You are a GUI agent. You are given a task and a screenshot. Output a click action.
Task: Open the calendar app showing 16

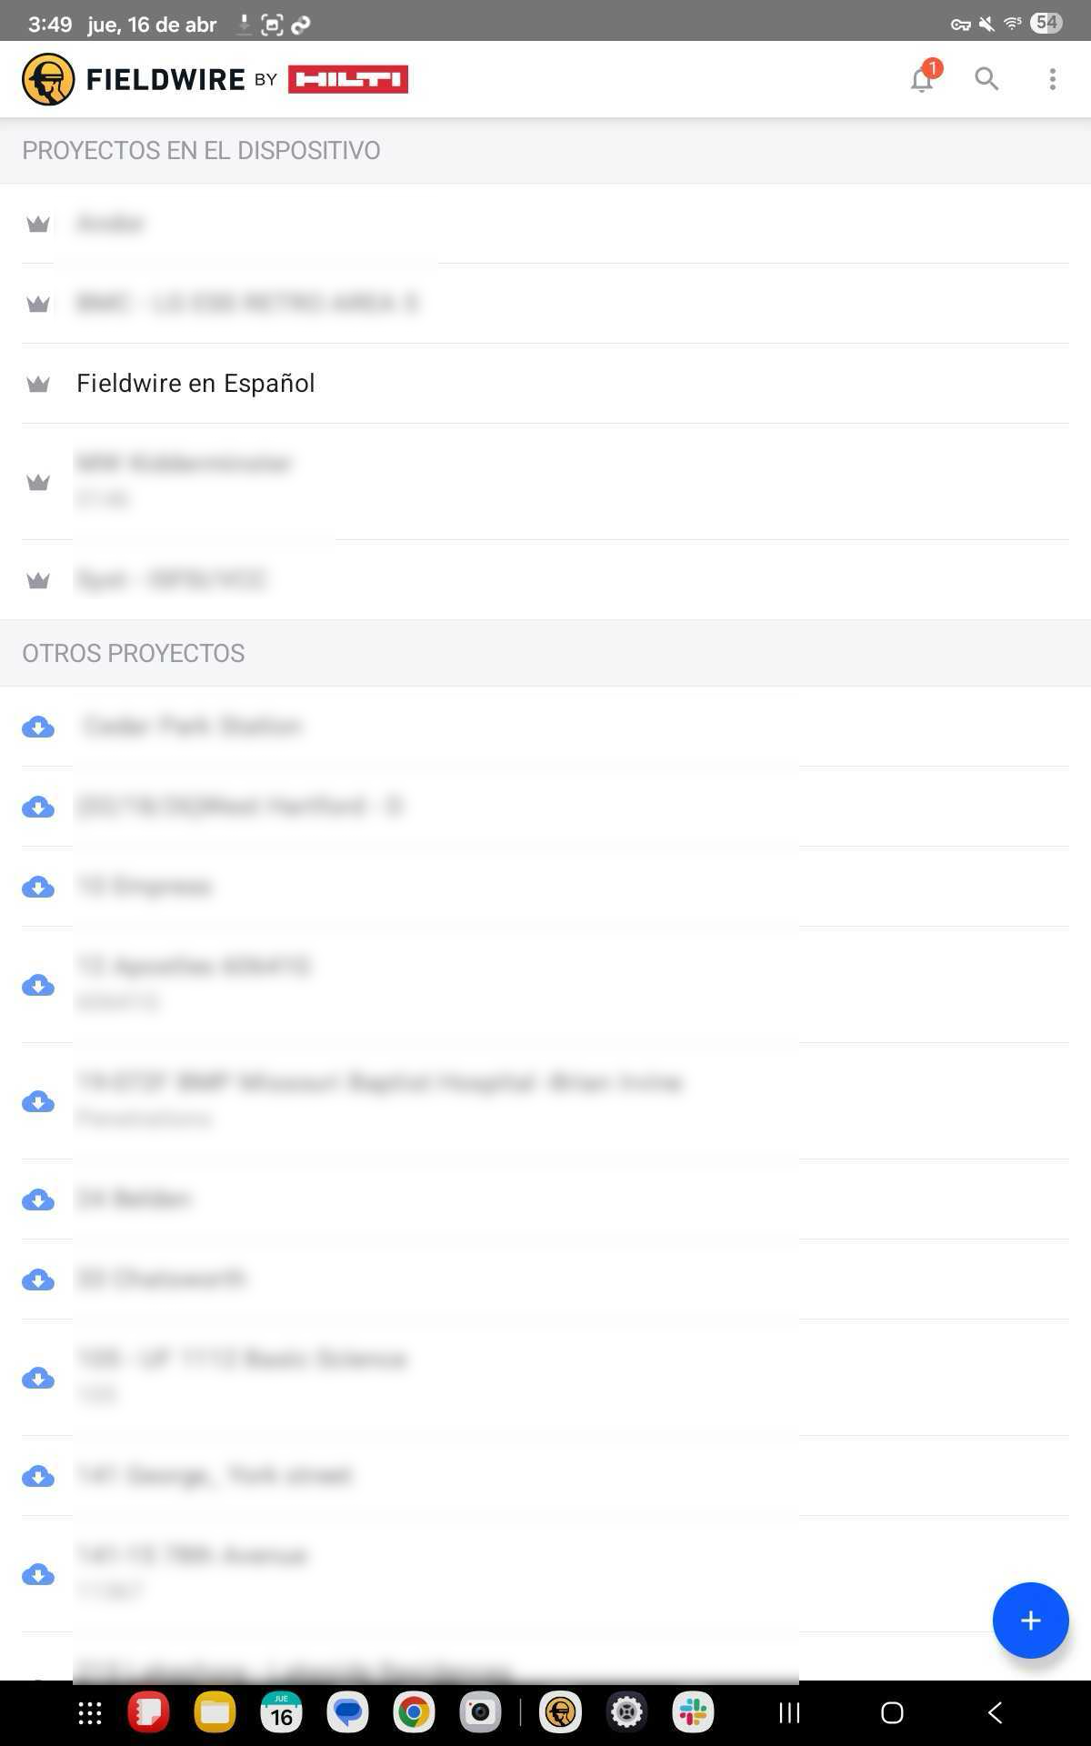(282, 1713)
